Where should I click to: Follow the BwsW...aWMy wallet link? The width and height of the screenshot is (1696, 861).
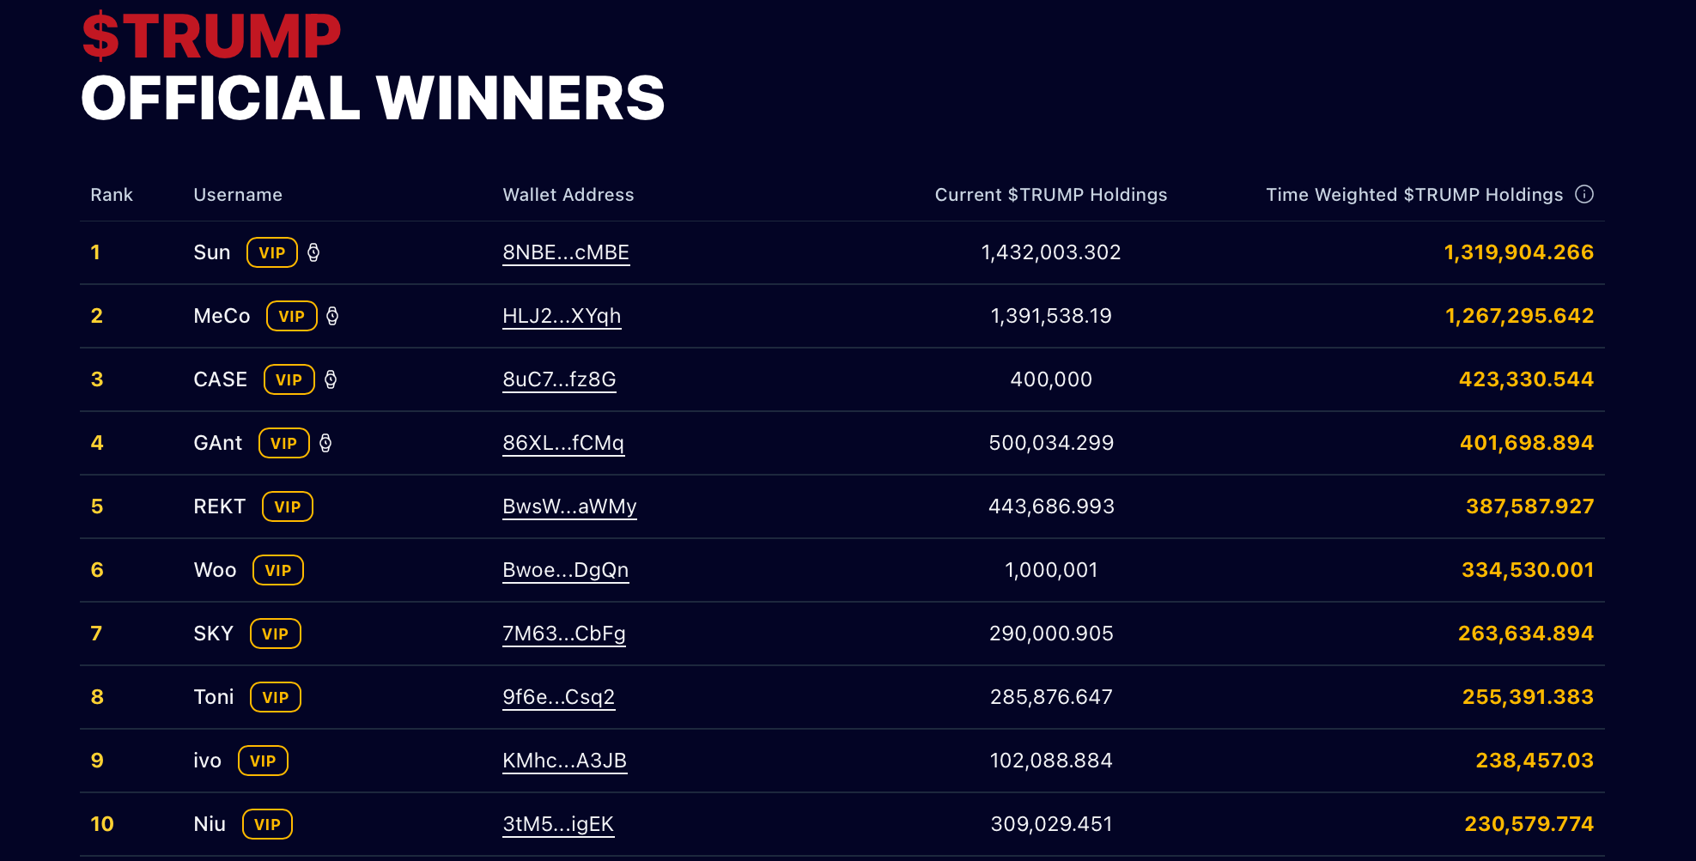click(x=569, y=506)
